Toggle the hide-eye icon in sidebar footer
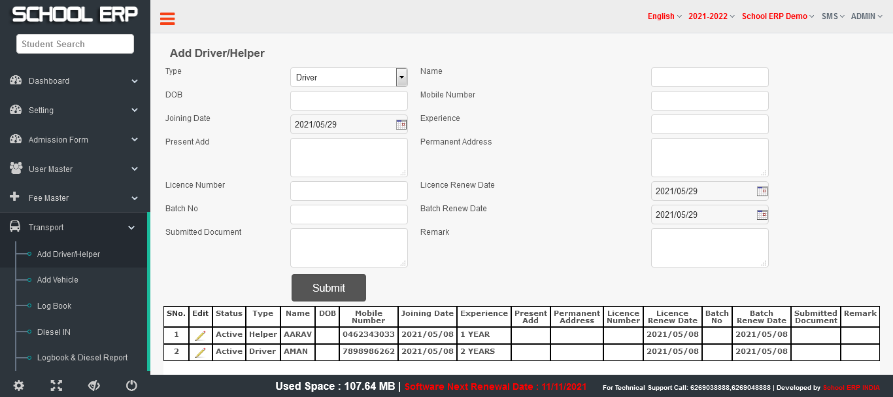The height and width of the screenshot is (397, 893). pyautogui.click(x=93, y=386)
